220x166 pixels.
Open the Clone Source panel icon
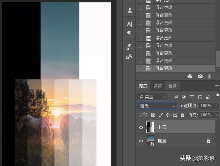click(129, 10)
